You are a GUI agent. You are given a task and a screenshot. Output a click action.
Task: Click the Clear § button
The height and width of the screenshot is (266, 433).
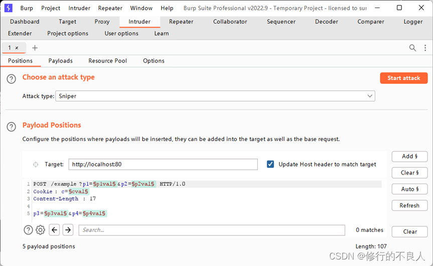409,172
